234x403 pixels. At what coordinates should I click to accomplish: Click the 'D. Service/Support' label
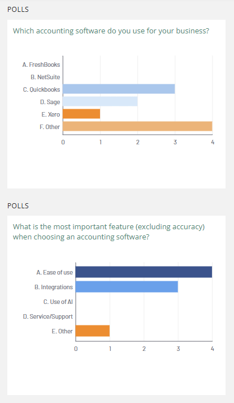[48, 316]
